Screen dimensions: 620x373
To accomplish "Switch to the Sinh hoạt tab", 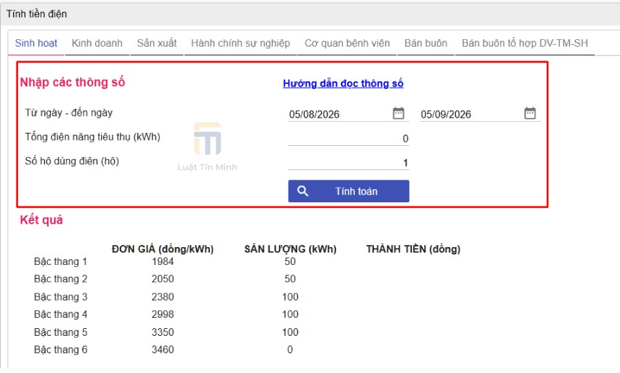I will coord(36,43).
